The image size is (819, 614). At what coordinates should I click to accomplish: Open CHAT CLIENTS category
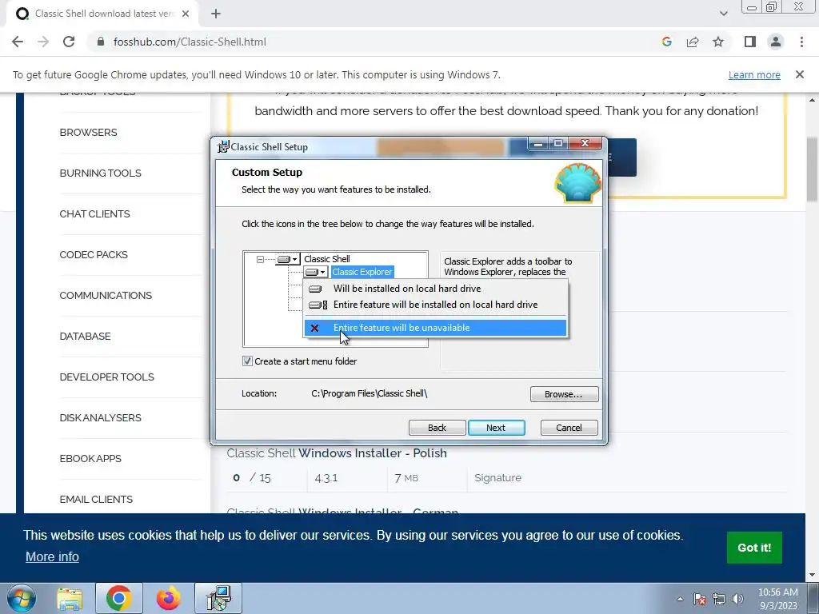pos(94,213)
